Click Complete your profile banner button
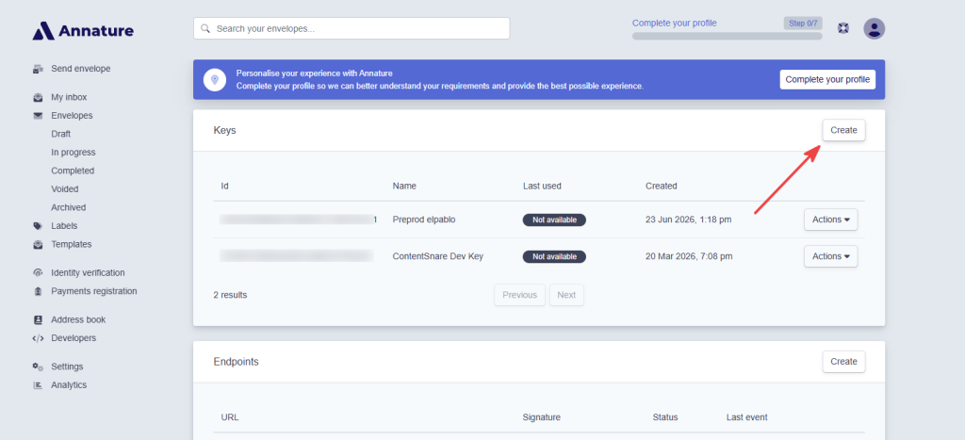 (x=827, y=79)
